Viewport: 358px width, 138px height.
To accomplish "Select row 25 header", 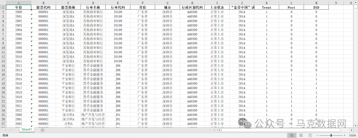I will point(3,115).
